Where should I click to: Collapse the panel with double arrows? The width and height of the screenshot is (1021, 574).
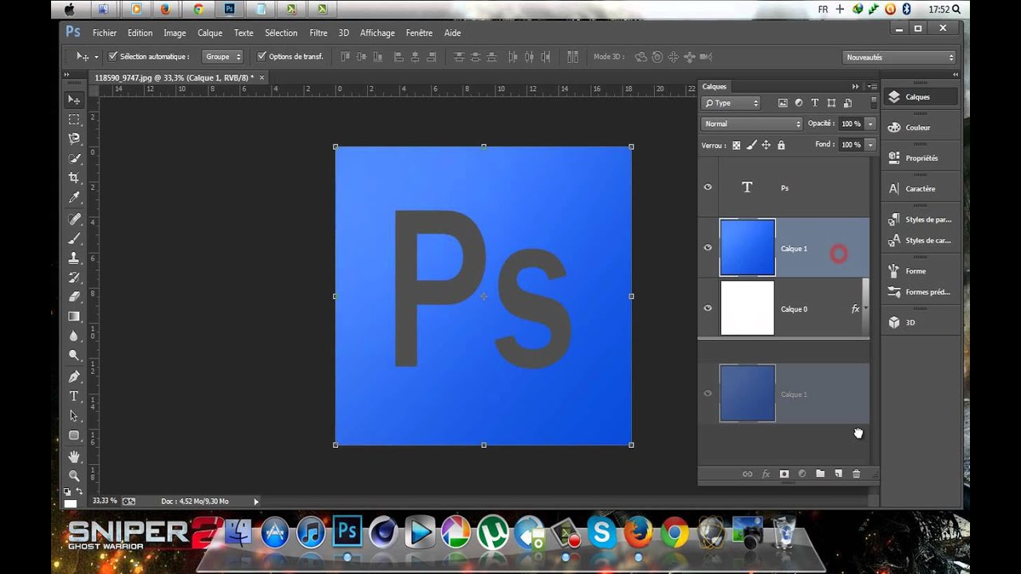(x=855, y=86)
